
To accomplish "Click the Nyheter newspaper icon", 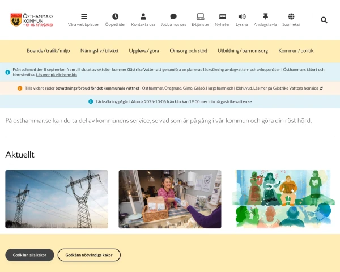I will click(x=222, y=16).
